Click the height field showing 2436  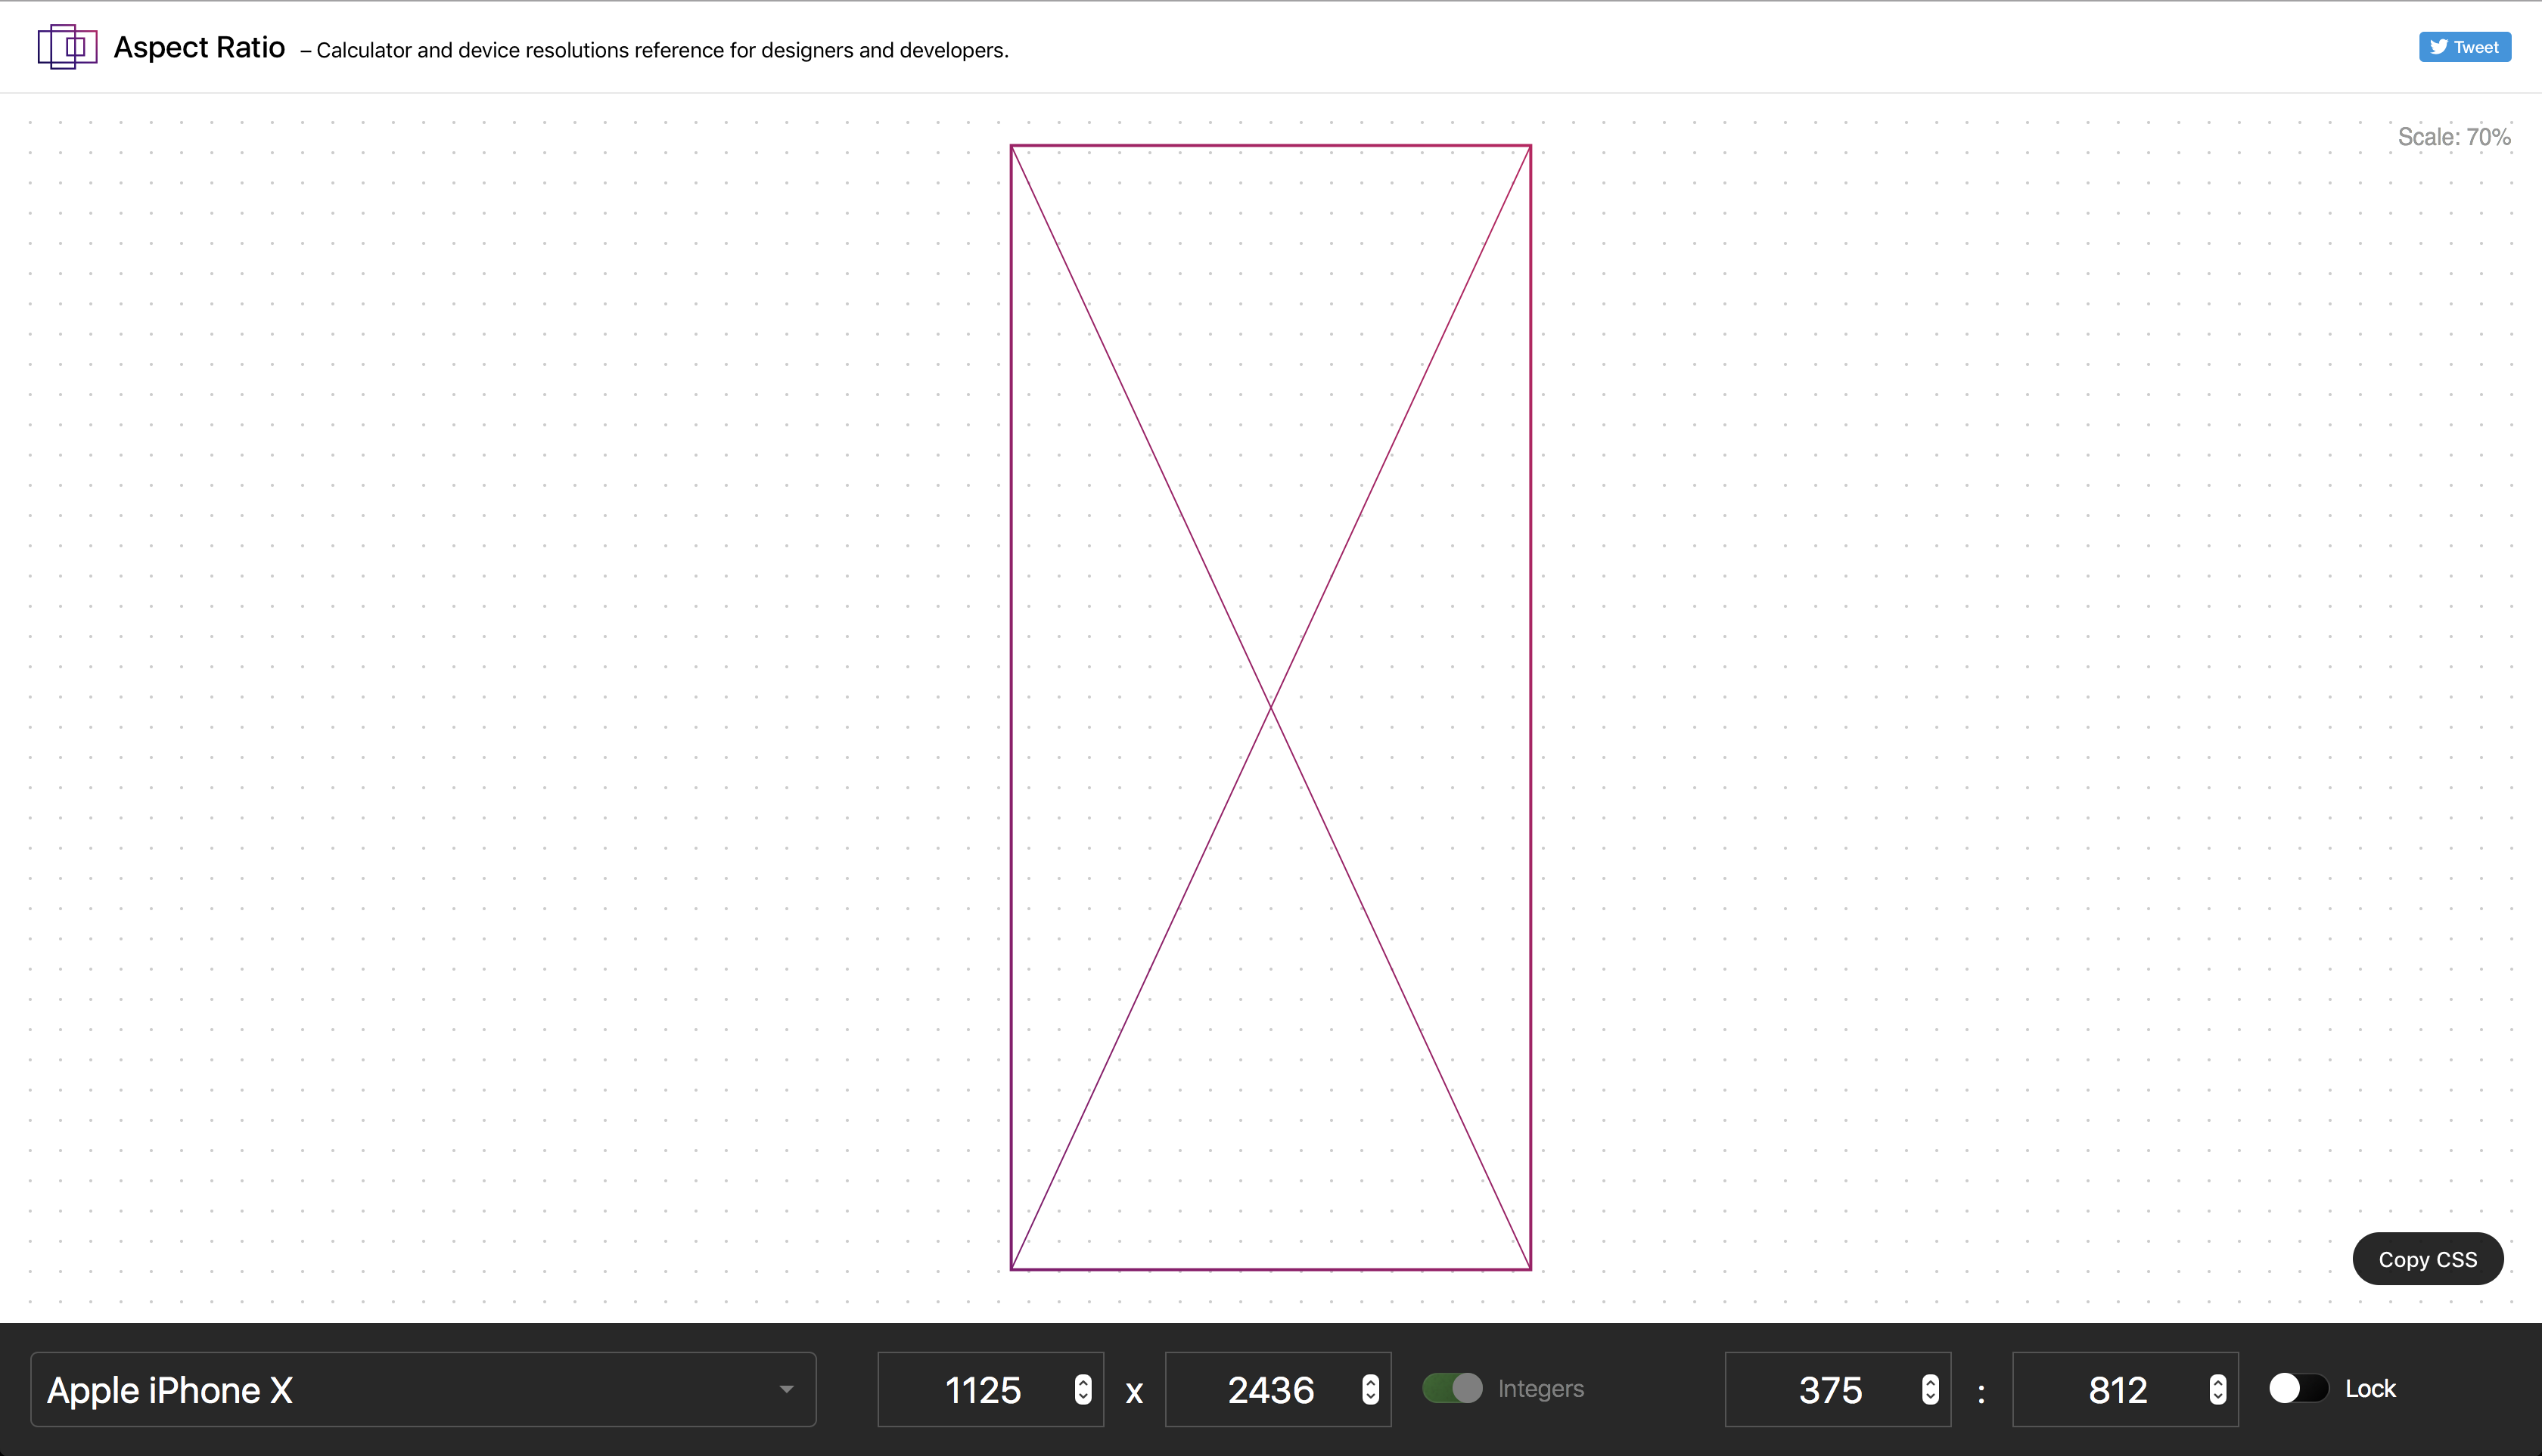[x=1277, y=1390]
